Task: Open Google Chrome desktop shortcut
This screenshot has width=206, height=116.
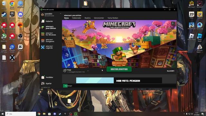Action: pyautogui.click(x=12, y=5)
